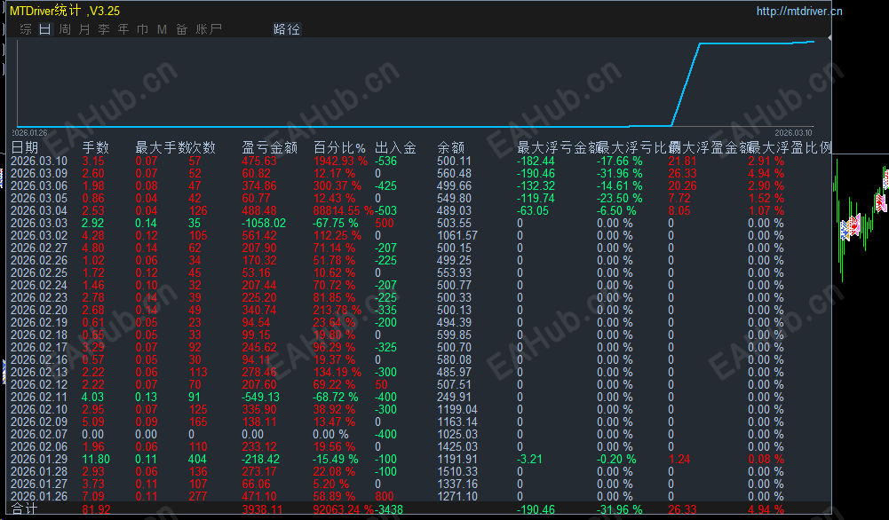Screen dimensions: 889x520
Task: Select the 2026.02.11 date row
Action: [x=39, y=397]
